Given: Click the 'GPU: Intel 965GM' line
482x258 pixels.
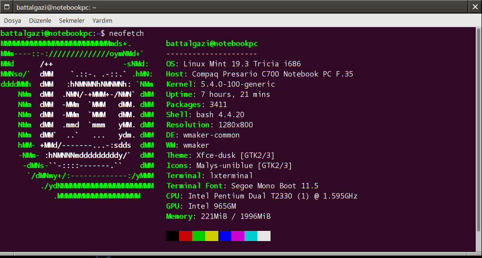Looking at the screenshot, I should pyautogui.click(x=201, y=206).
